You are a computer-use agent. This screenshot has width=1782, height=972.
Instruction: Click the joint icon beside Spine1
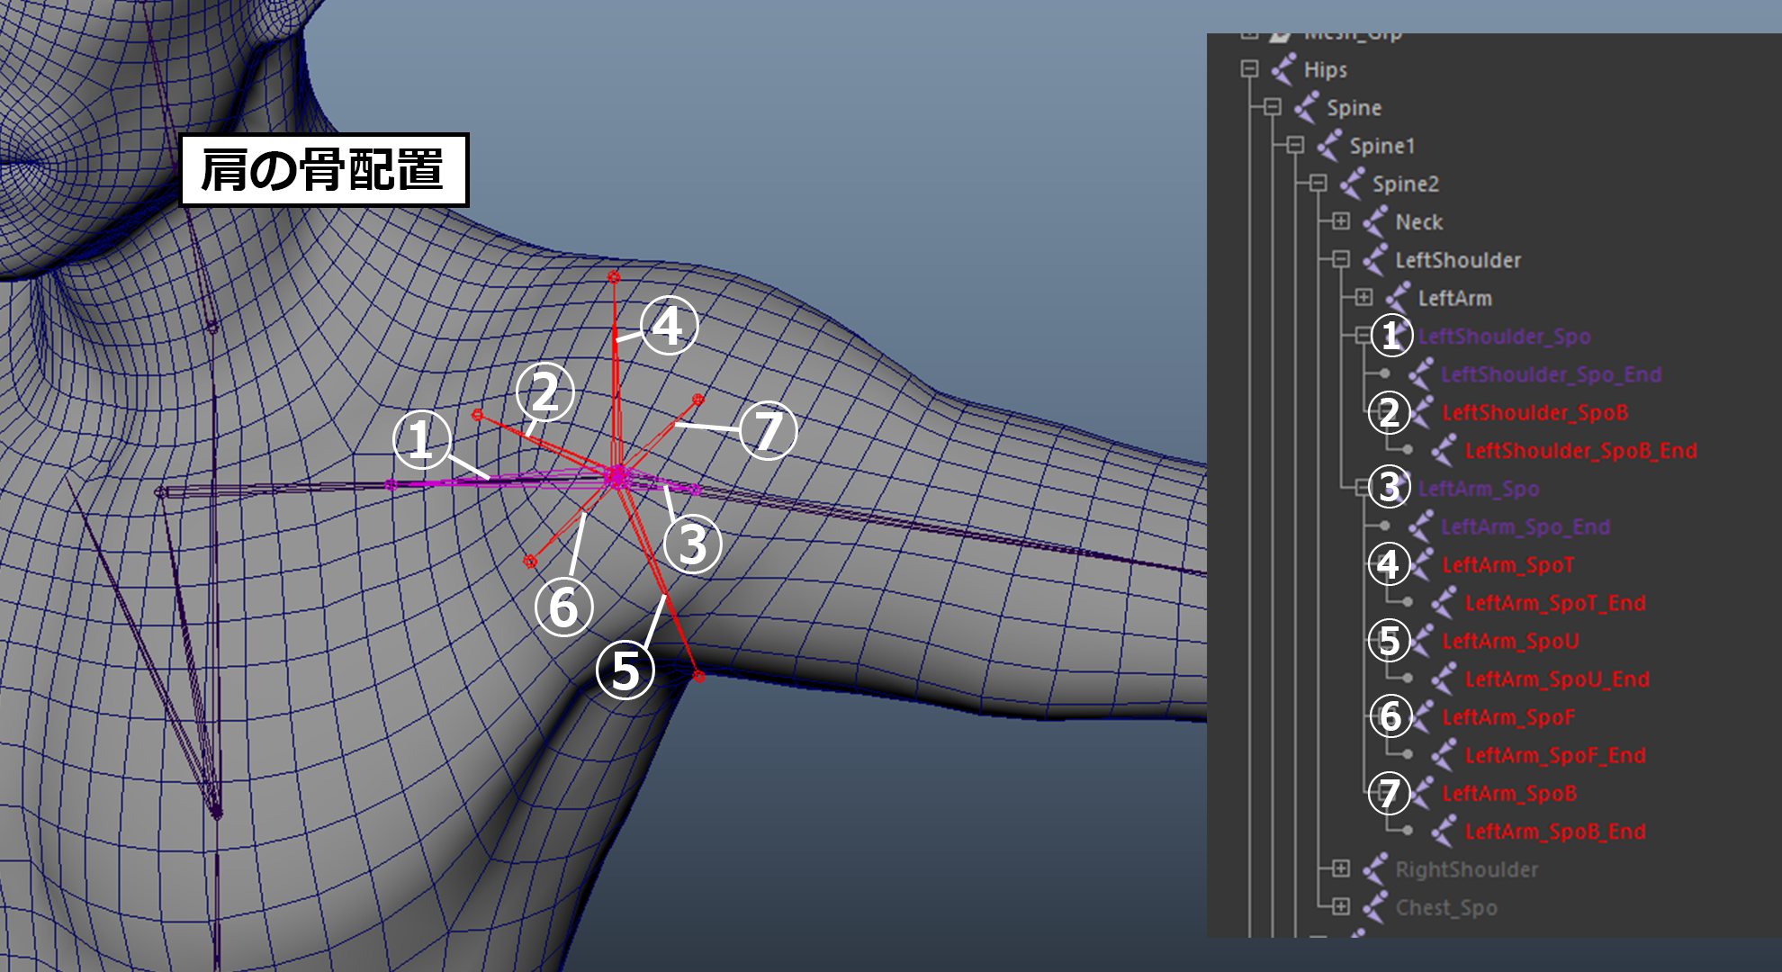(1329, 146)
